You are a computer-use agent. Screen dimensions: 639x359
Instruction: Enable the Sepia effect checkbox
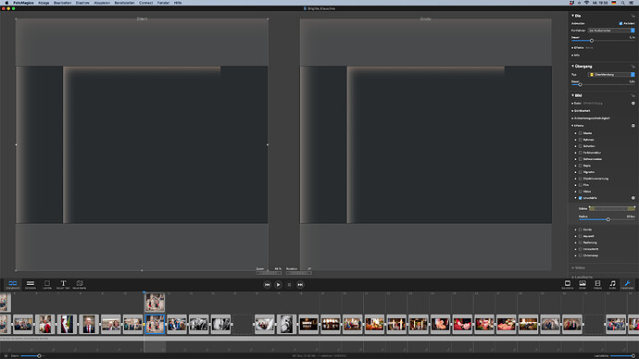point(581,166)
